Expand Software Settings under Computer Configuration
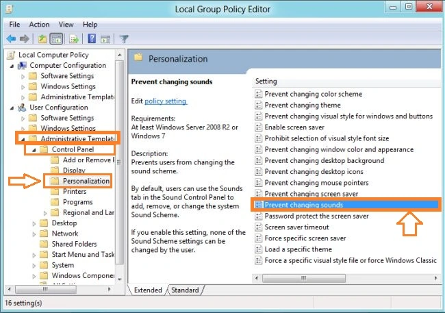Screen dimensions: 445x313 23,77
